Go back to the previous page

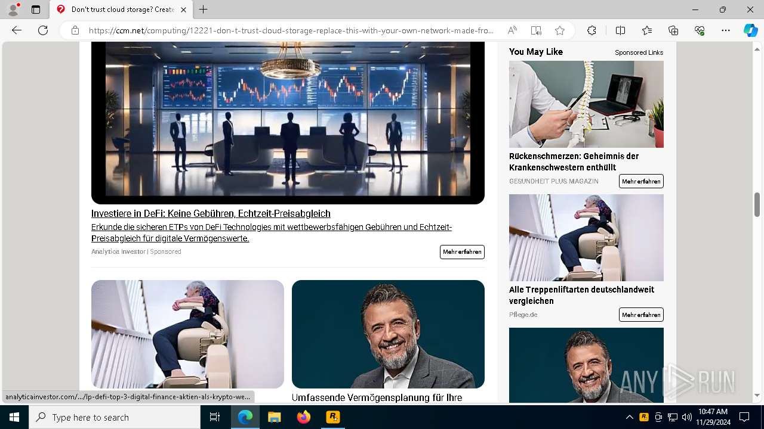(17, 30)
